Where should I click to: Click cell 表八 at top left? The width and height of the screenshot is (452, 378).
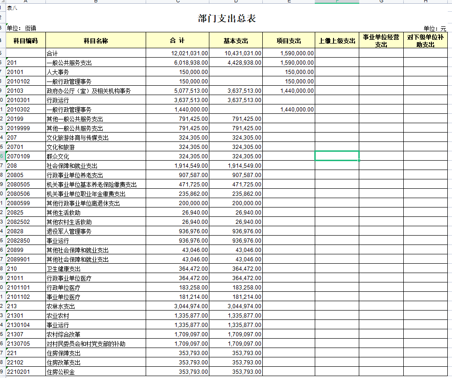tap(12, 8)
